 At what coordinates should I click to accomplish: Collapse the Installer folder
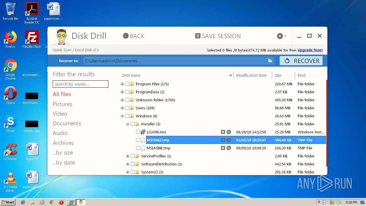tap(128, 124)
